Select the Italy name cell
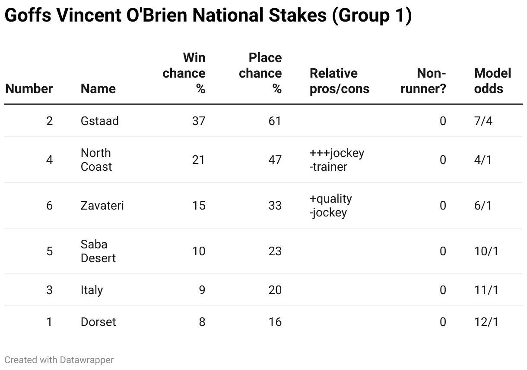527x370 pixels. [x=92, y=290]
